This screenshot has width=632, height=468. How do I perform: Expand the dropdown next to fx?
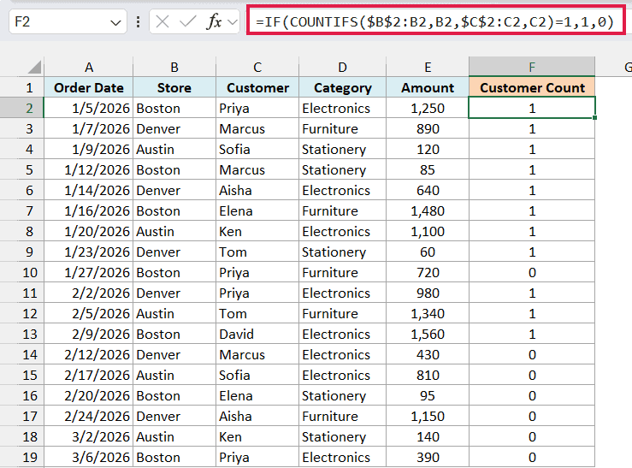pos(232,22)
